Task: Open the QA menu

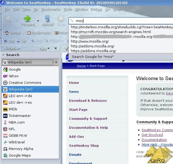Action: (107, 9)
